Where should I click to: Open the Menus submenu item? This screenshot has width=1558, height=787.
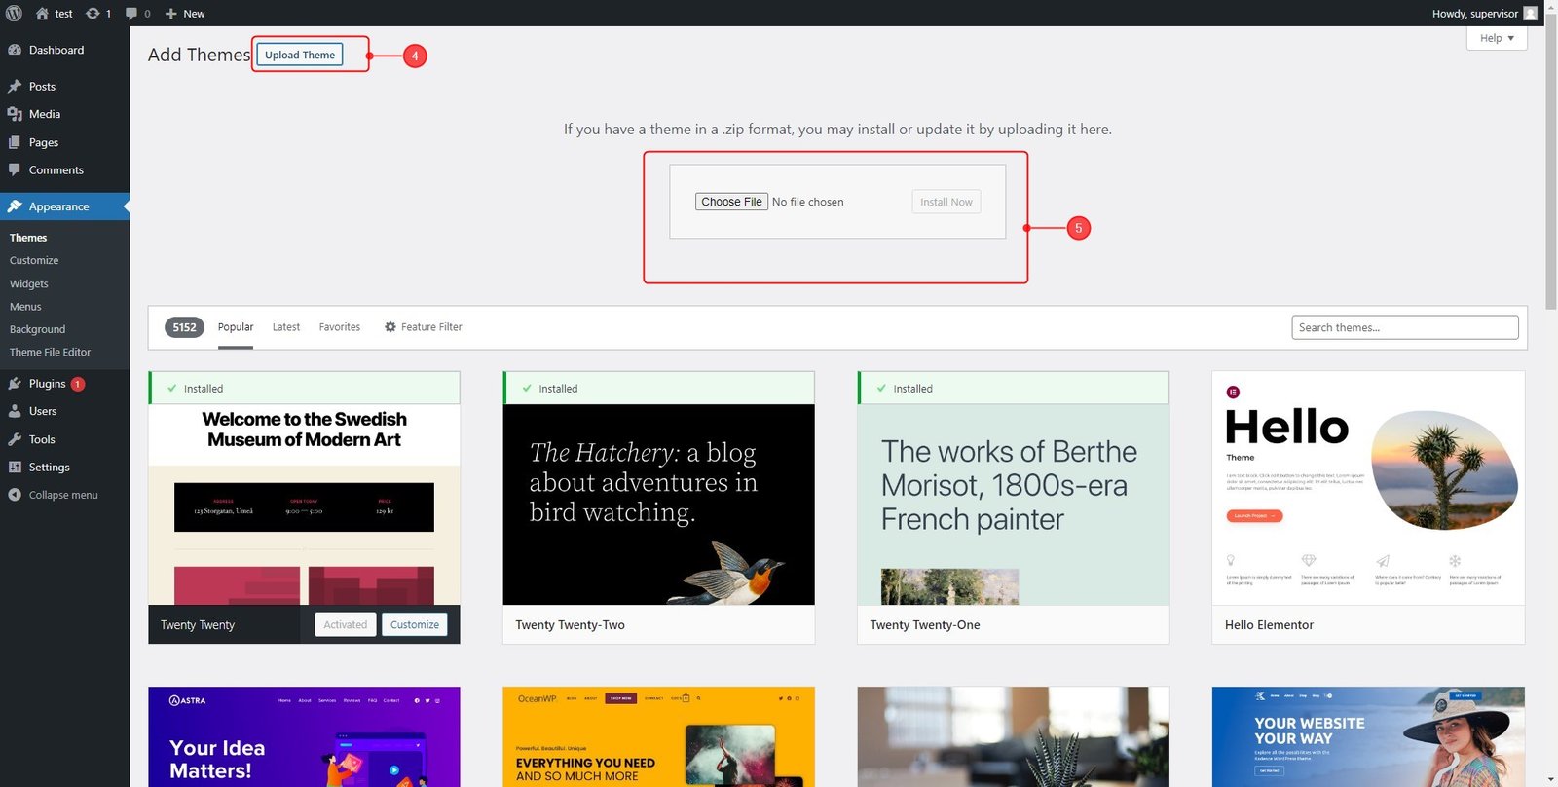pos(25,307)
